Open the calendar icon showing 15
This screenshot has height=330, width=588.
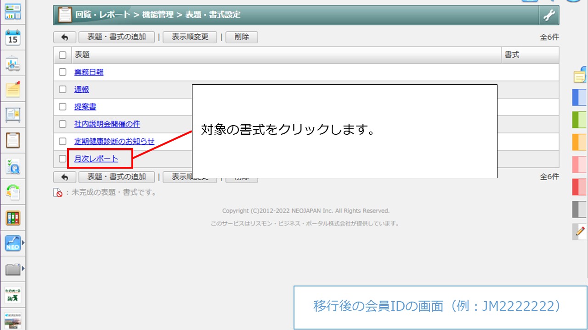tap(13, 38)
